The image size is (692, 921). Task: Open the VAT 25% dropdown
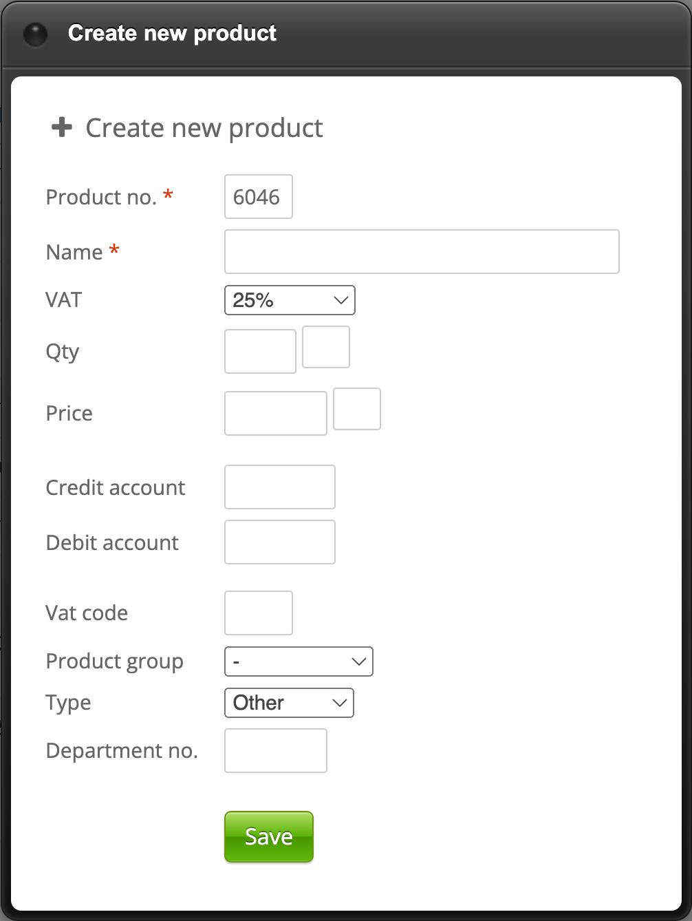pos(290,300)
